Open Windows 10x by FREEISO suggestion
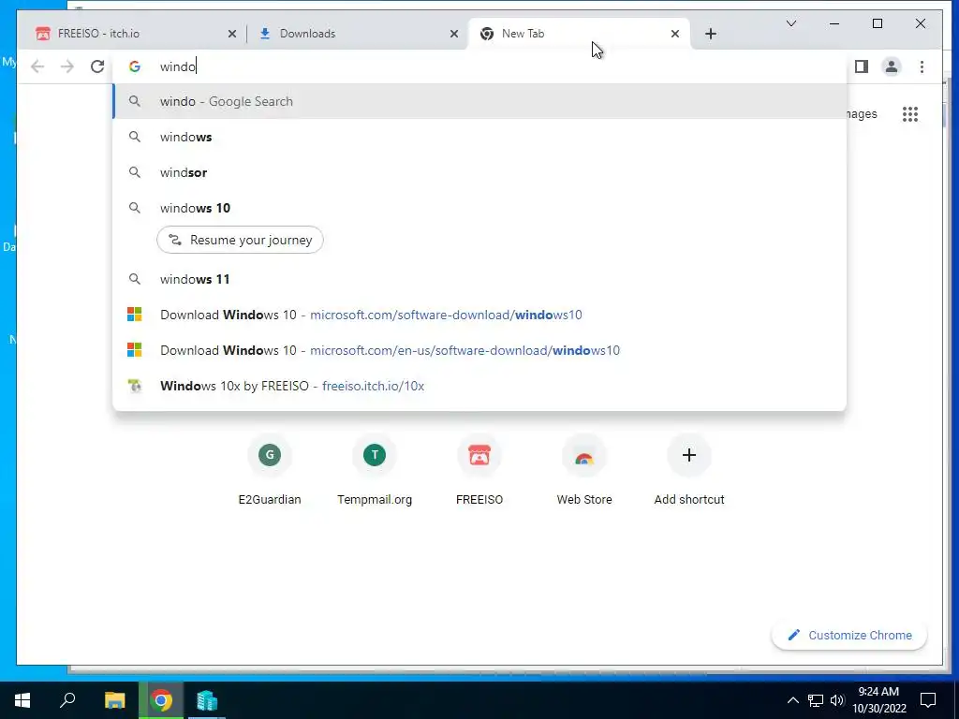Screen dimensions: 959x719 (479, 385)
